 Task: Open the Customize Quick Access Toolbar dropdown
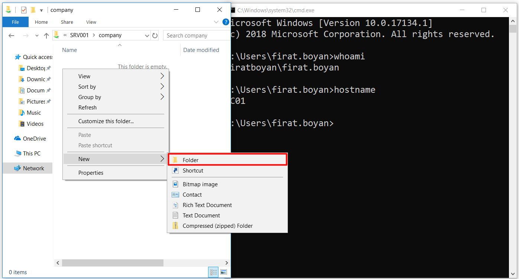click(41, 10)
